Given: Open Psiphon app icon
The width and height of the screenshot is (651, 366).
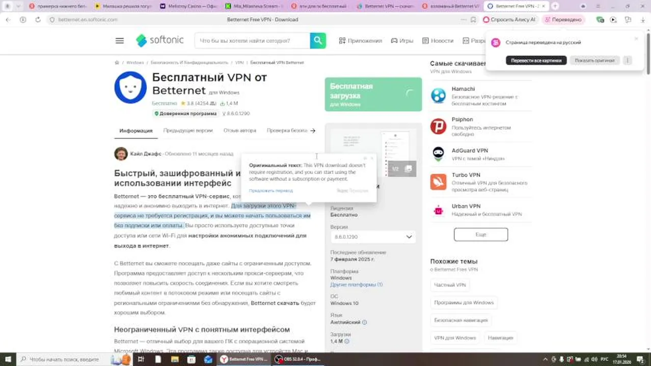Looking at the screenshot, I should 438,126.
